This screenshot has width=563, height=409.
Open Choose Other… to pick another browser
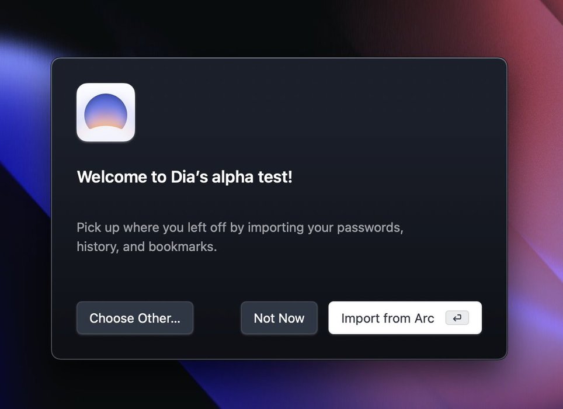(x=134, y=318)
